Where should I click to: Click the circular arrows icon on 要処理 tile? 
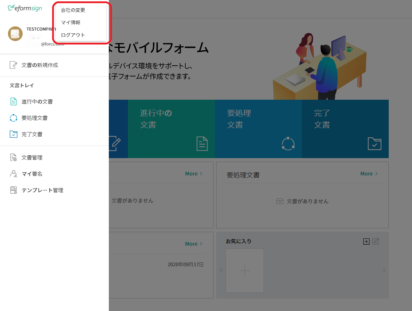coord(288,144)
